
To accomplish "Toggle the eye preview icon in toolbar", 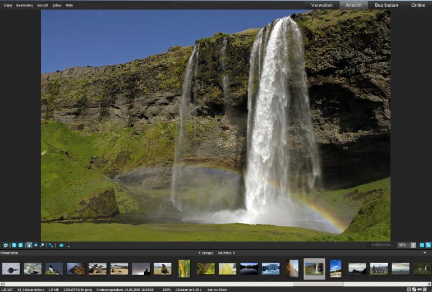I will (x=62, y=245).
